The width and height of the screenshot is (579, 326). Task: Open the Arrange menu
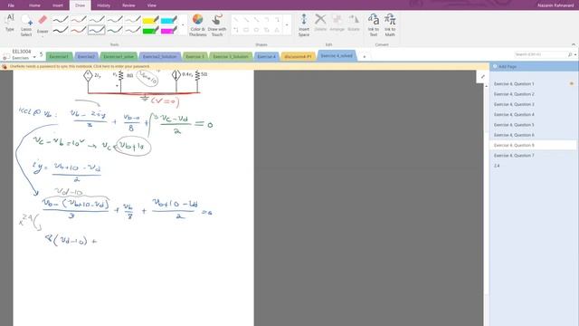[337, 23]
